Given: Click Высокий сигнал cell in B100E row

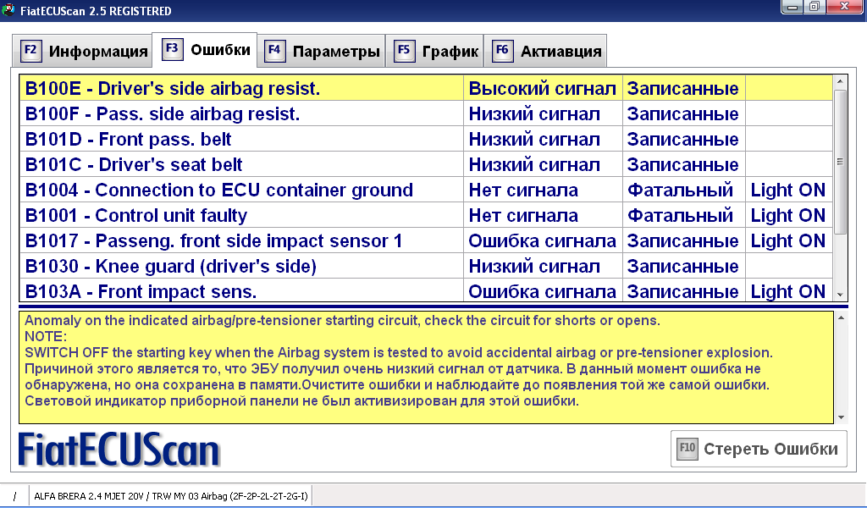Looking at the screenshot, I should point(543,88).
